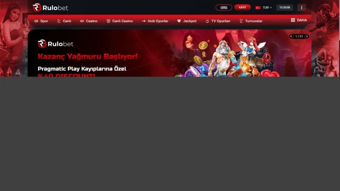Image resolution: width=340 pixels, height=191 pixels.
Task: Click the Rulobet logo inside the banner
Action: point(56,44)
